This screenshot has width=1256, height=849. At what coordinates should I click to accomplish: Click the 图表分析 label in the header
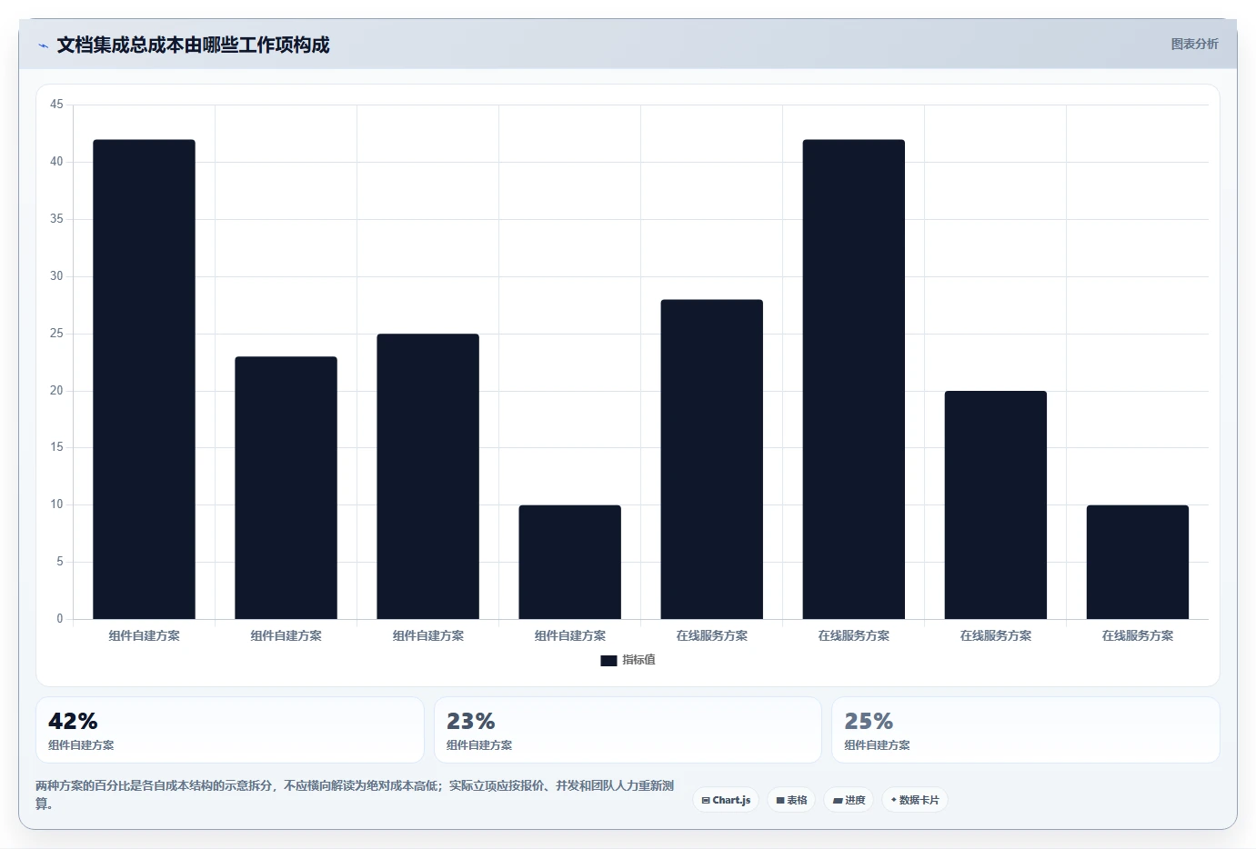click(1194, 44)
